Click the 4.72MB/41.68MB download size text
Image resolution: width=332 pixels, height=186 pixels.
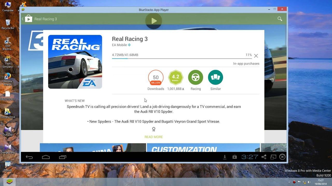pyautogui.click(x=125, y=55)
